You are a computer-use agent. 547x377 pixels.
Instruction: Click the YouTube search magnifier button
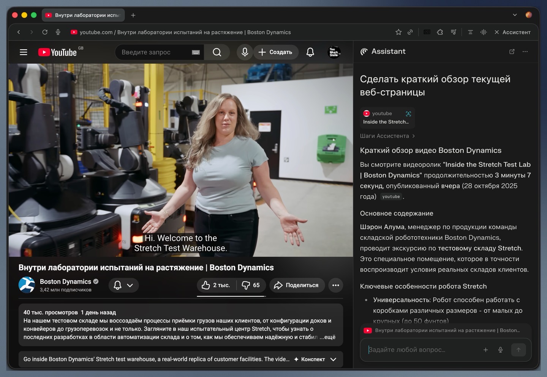click(217, 52)
